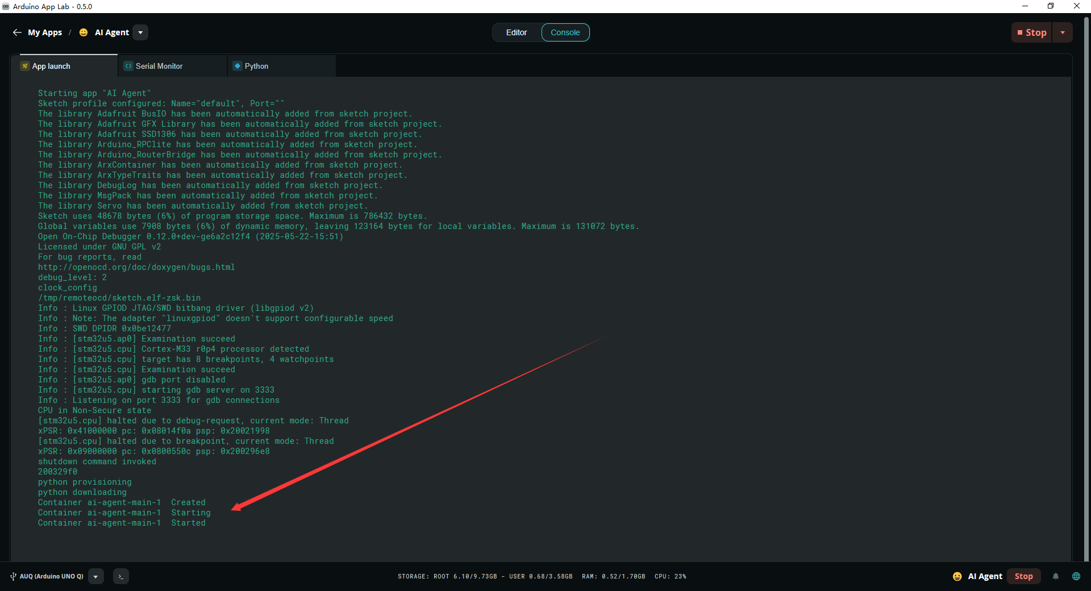Expand the board selector dropdown
The image size is (1091, 591).
95,576
